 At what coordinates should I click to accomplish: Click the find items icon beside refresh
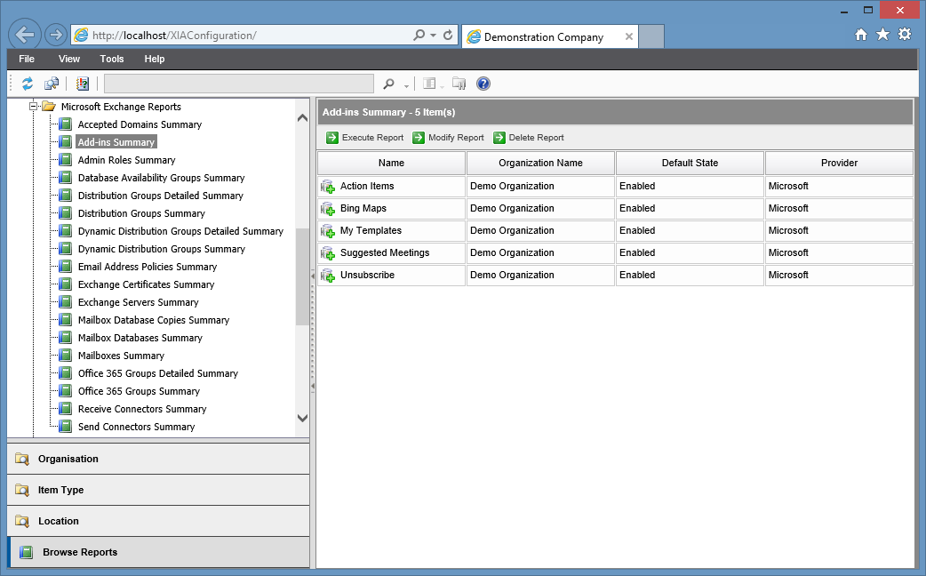click(52, 84)
